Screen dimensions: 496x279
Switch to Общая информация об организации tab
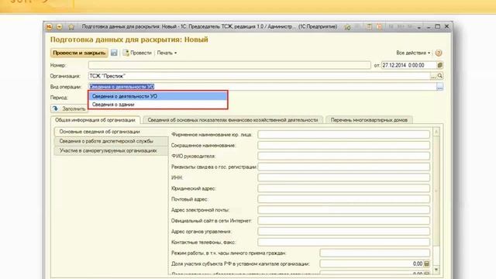95,120
